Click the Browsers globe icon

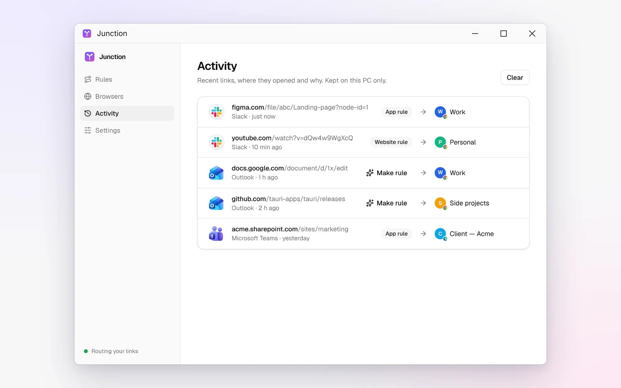[88, 97]
